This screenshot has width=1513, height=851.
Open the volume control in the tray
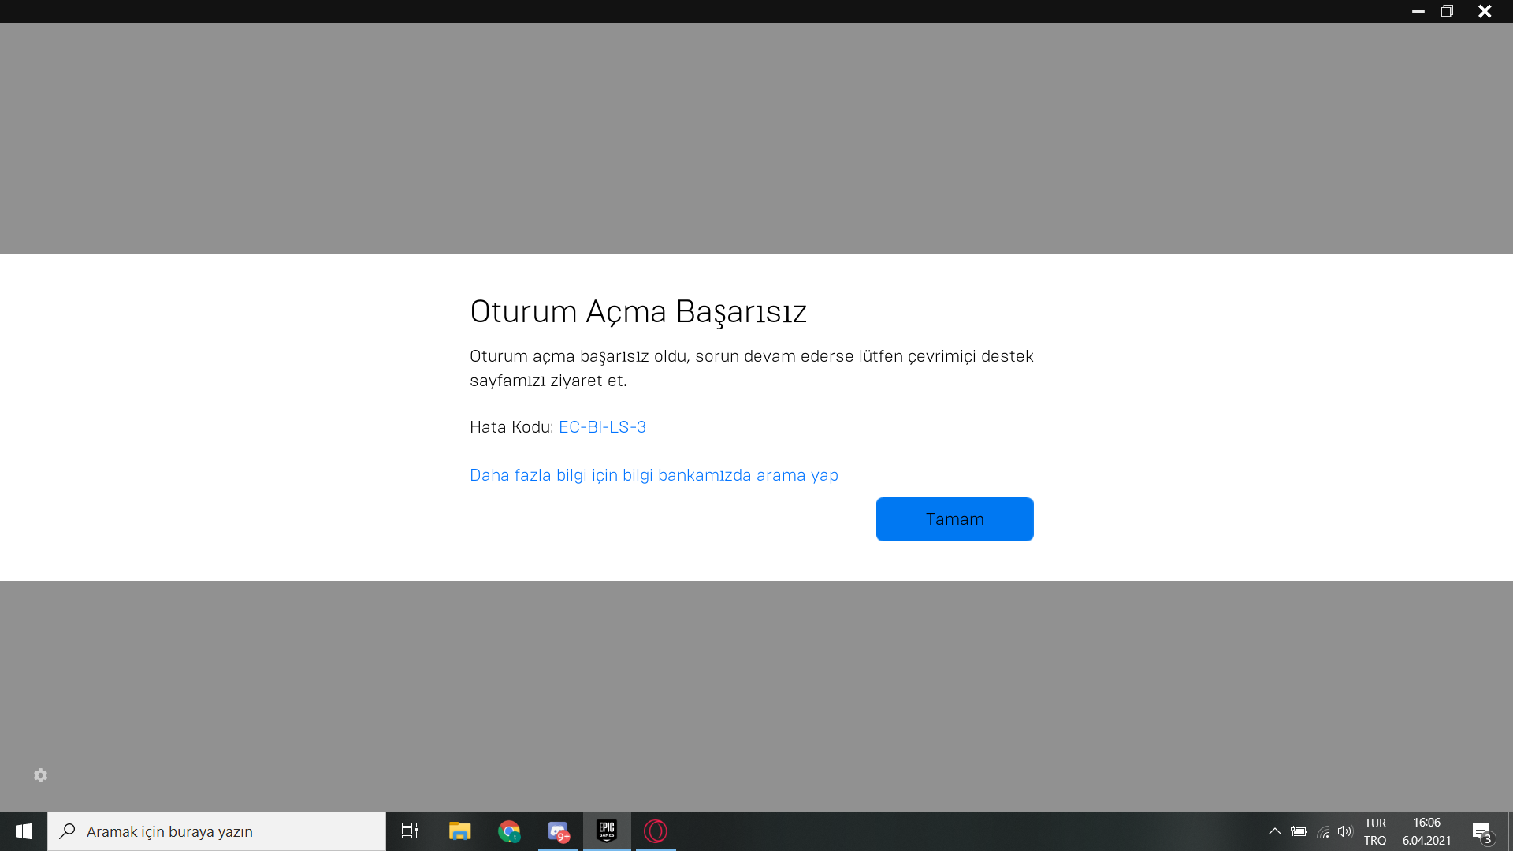pyautogui.click(x=1345, y=831)
